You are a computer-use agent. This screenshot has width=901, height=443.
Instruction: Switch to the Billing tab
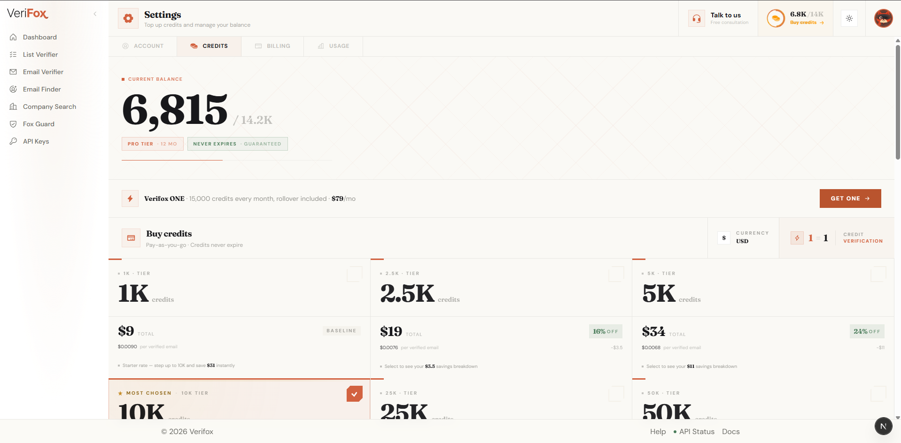[x=272, y=46]
